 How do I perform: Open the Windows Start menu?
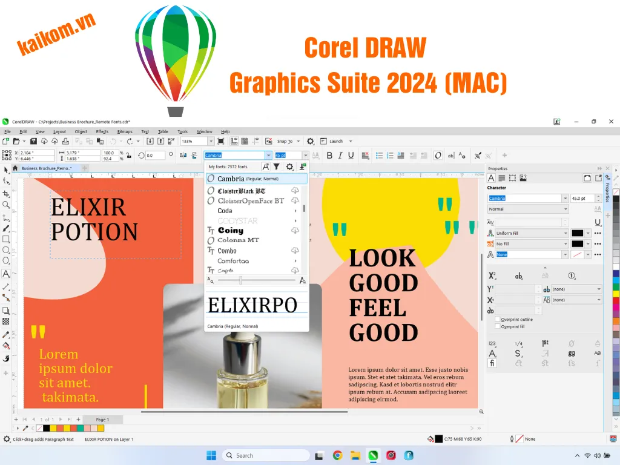click(x=211, y=455)
